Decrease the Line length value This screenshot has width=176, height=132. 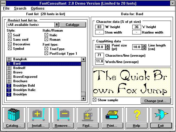coord(144,48)
